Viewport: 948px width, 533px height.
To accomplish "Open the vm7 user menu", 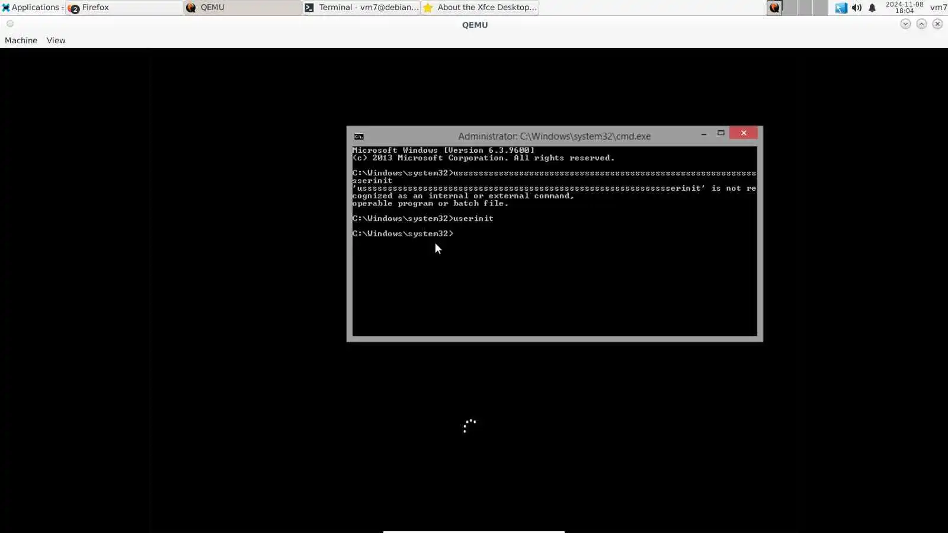I will point(938,7).
